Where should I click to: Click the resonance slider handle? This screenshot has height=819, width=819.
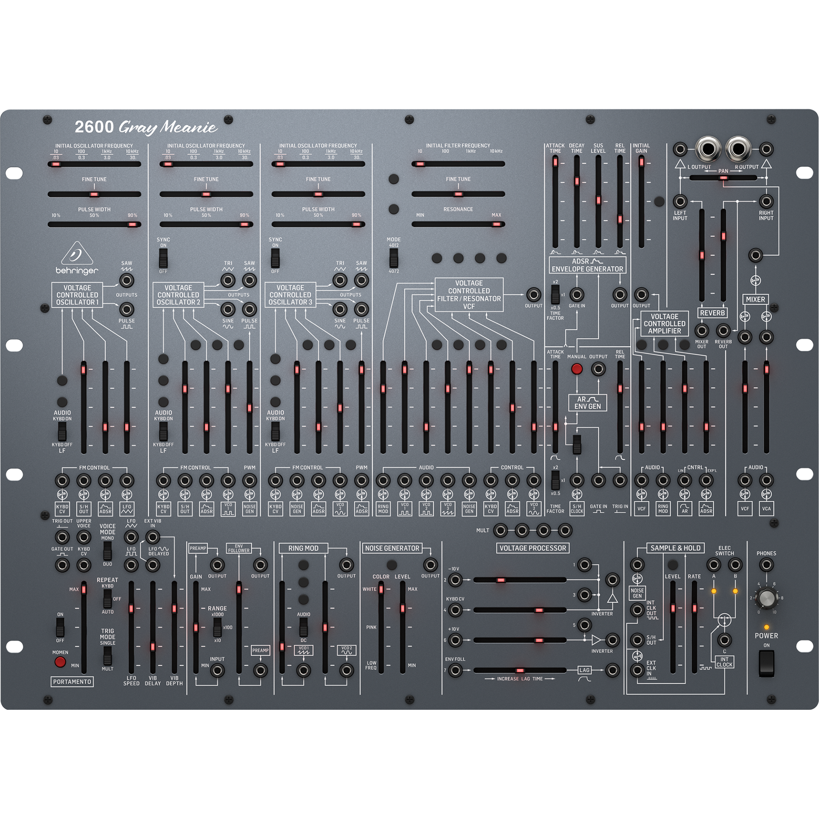(x=496, y=224)
